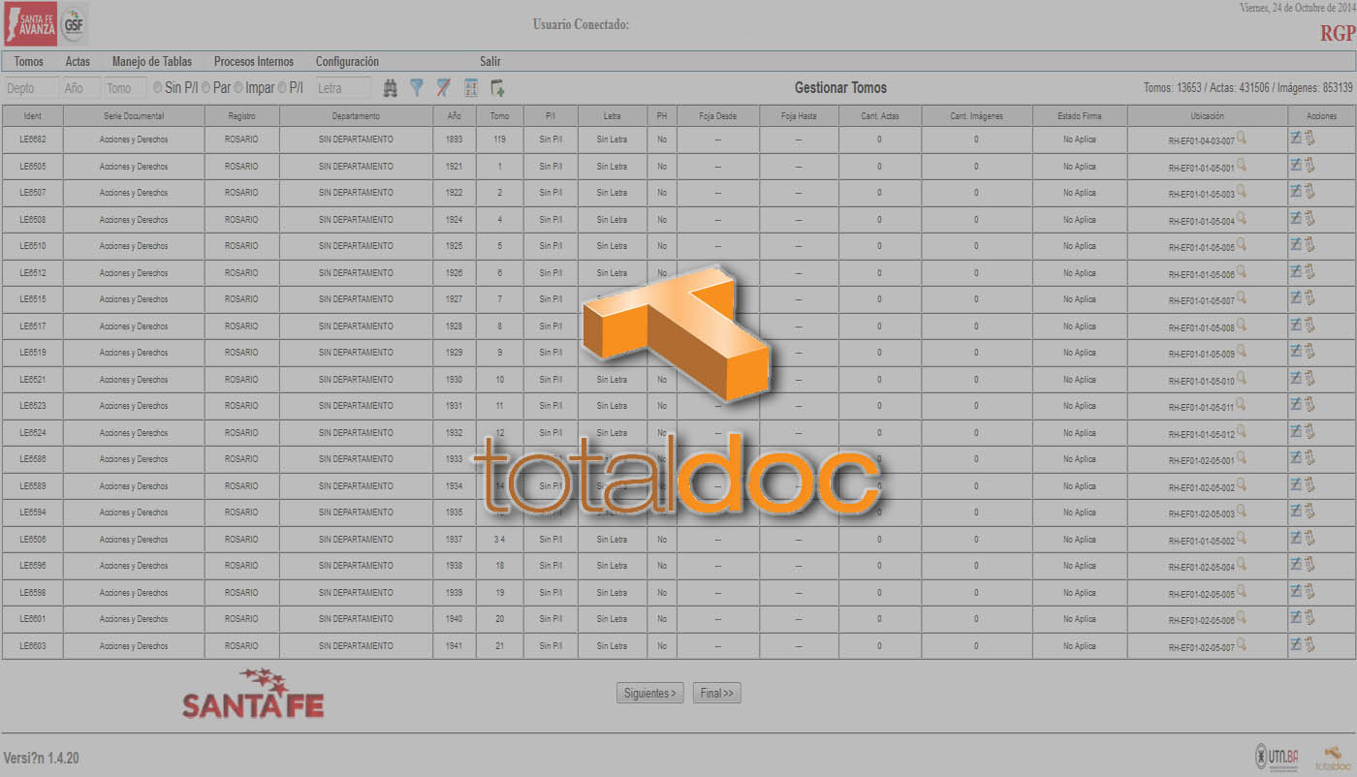Select the Impar radio button
The height and width of the screenshot is (777, 1357).
point(238,87)
